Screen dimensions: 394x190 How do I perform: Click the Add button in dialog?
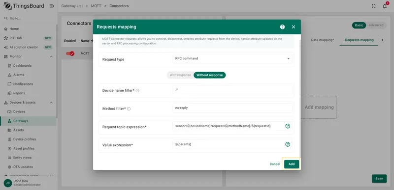click(292, 164)
